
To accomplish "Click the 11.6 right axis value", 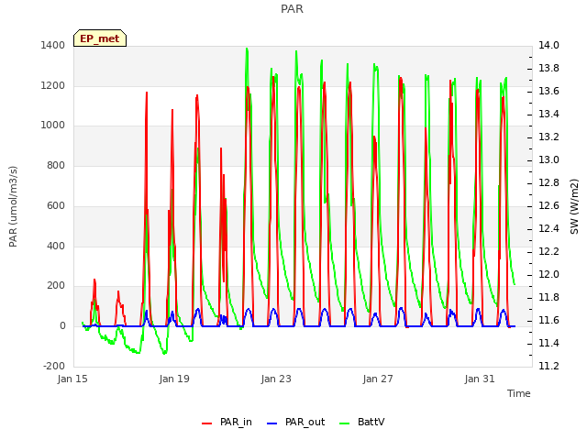I will point(548,320).
